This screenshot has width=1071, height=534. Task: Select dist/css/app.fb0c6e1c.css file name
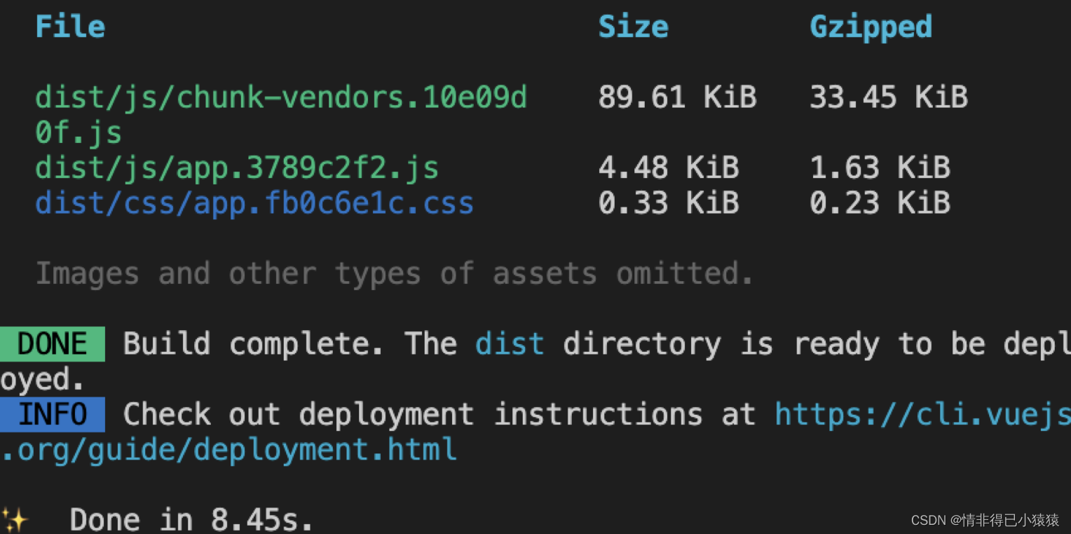pos(254,204)
